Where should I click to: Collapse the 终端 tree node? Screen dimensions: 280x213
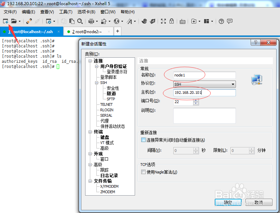tap(90, 132)
